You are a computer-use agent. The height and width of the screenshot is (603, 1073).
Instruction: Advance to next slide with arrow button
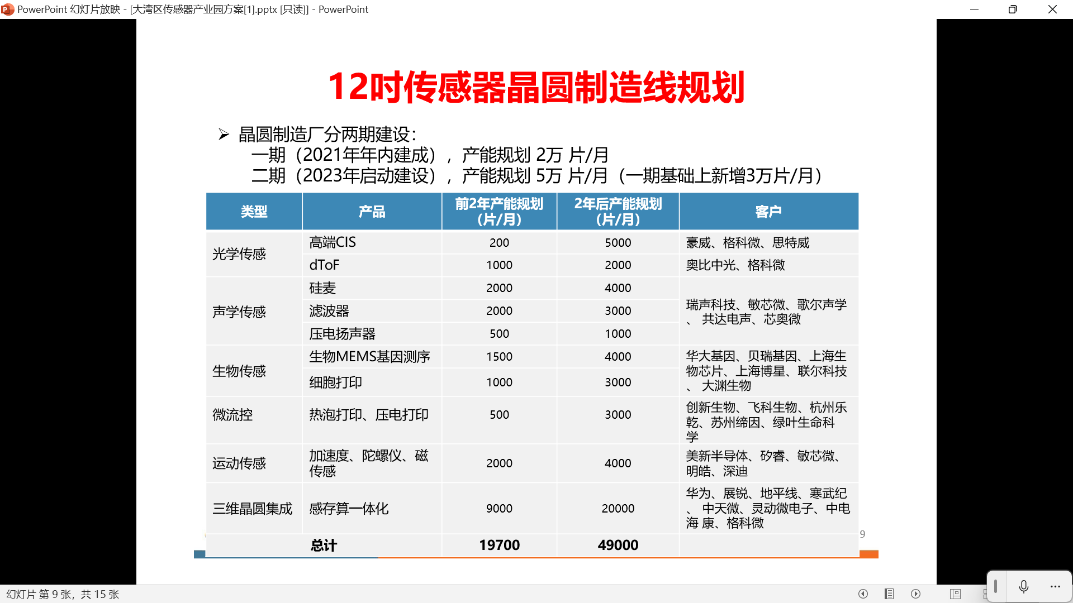[x=915, y=594]
